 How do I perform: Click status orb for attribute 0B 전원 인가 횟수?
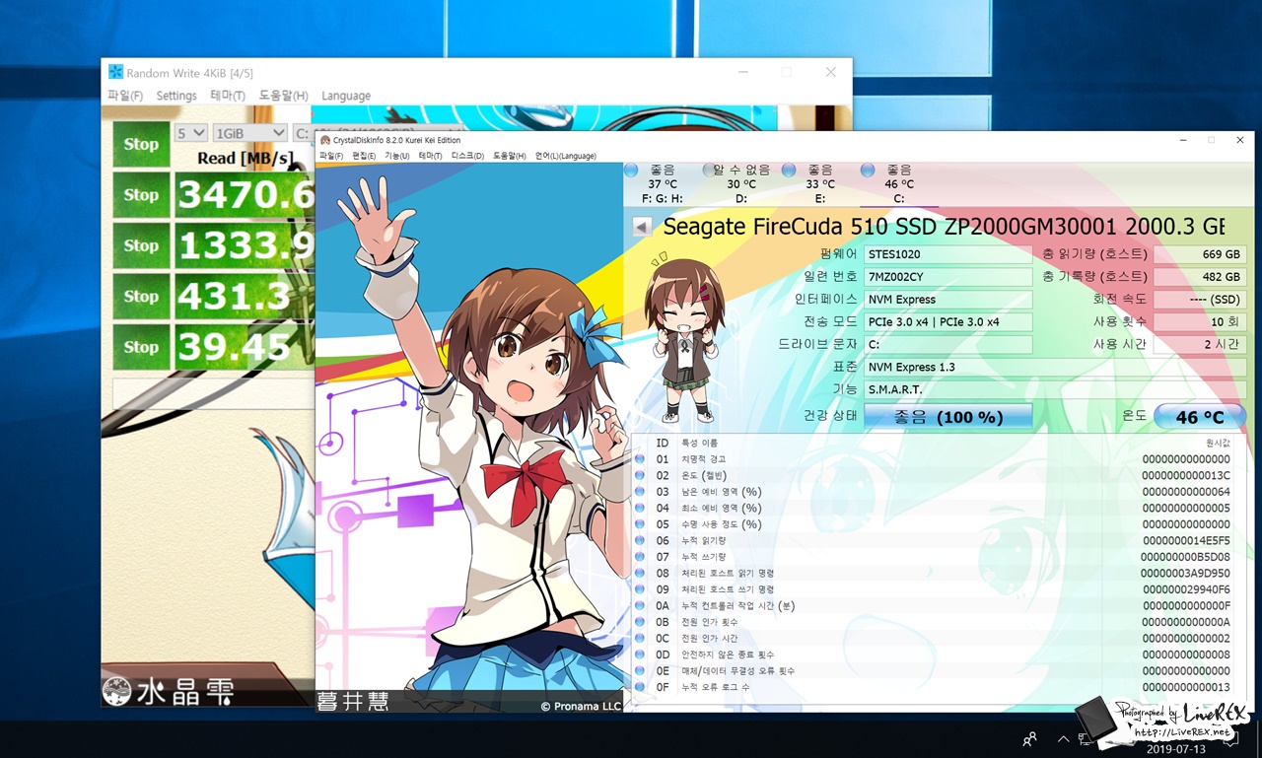point(640,622)
